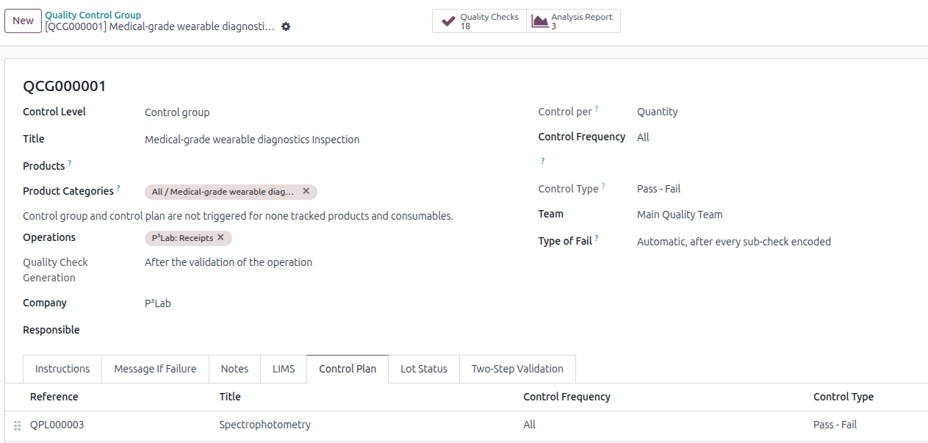Switch to the Instructions tab

pos(62,369)
